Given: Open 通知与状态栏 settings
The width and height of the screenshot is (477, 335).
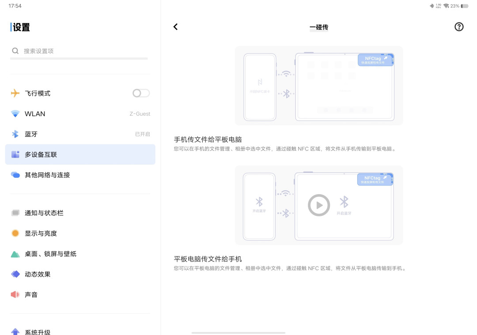Looking at the screenshot, I should click(80, 213).
